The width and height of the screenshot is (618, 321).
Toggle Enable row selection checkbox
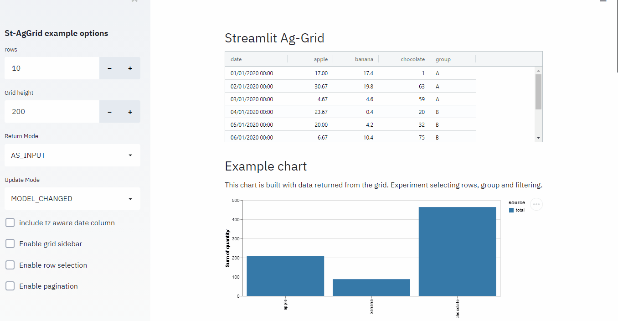click(10, 265)
